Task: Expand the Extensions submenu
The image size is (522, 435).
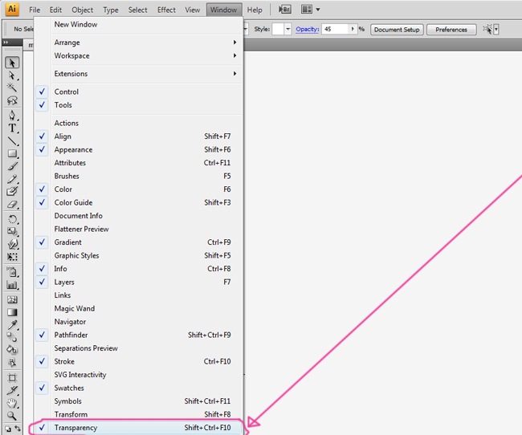Action: [145, 74]
